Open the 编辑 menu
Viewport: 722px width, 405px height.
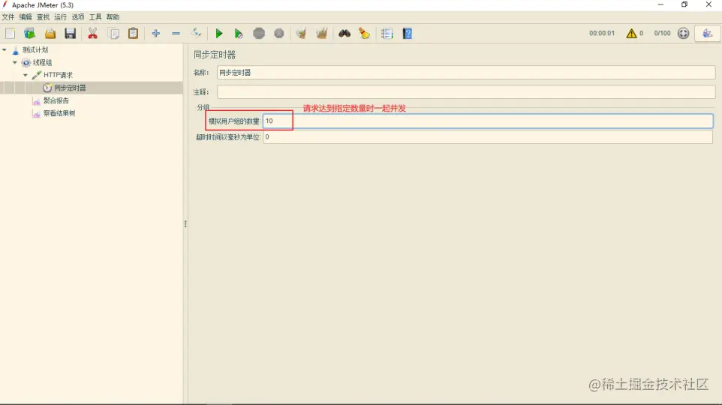coord(26,17)
